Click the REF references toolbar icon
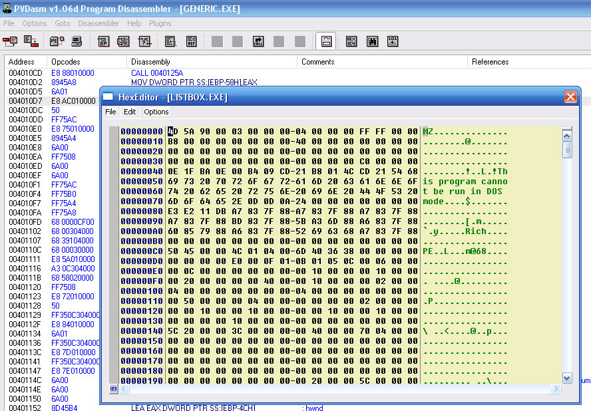The image size is (591, 411). click(x=192, y=41)
